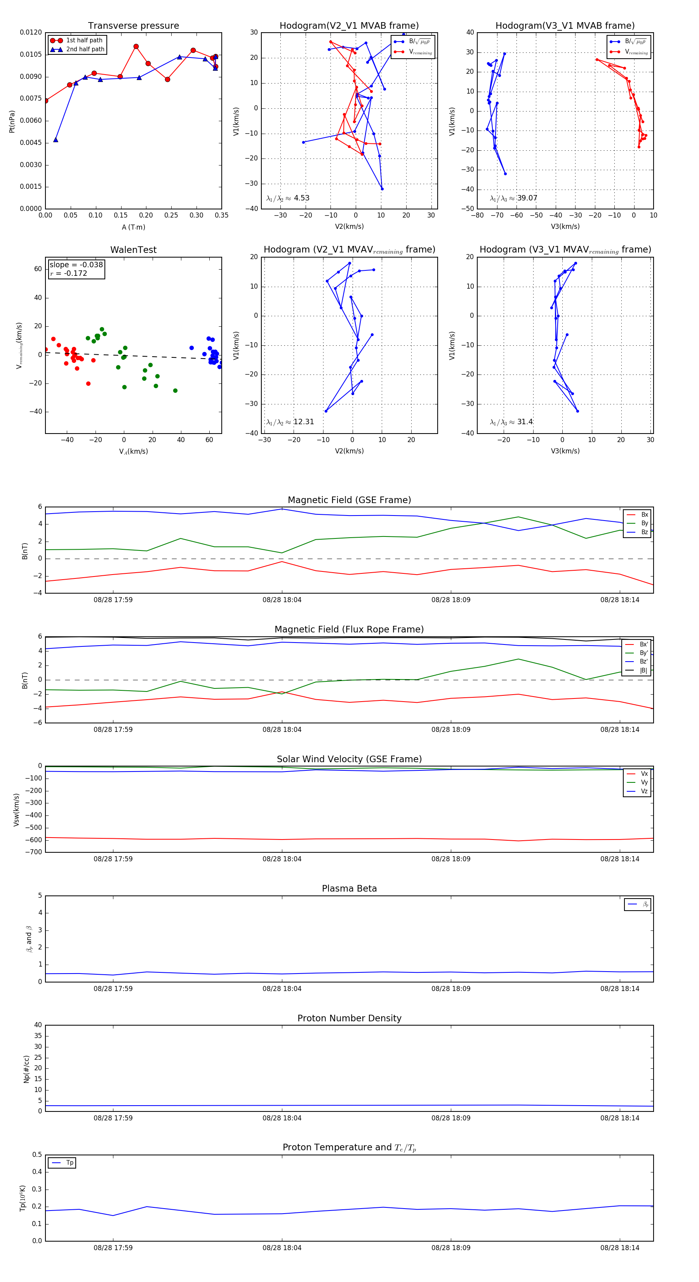Viewport: 699px width, 1282px height.
Task: Click the 'Pt(nPa)' y-axis label
Action: (x=12, y=122)
